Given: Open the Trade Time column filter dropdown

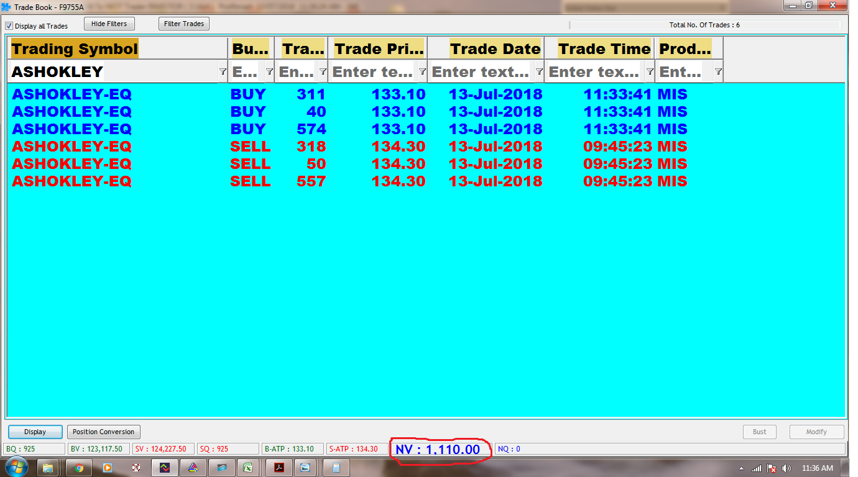Looking at the screenshot, I should coord(650,71).
